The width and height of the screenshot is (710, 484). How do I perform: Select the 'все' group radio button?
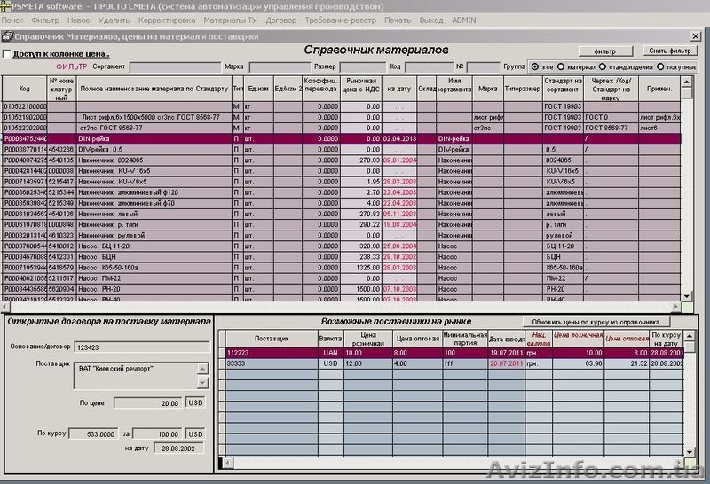(536, 66)
